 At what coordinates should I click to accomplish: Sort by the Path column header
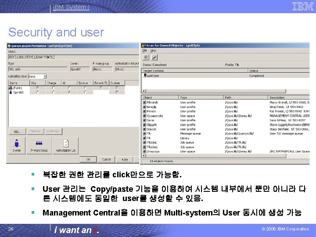246,97
